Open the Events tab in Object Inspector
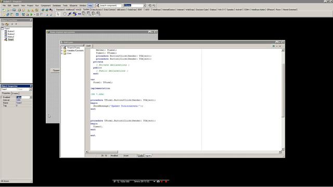 click(x=15, y=94)
